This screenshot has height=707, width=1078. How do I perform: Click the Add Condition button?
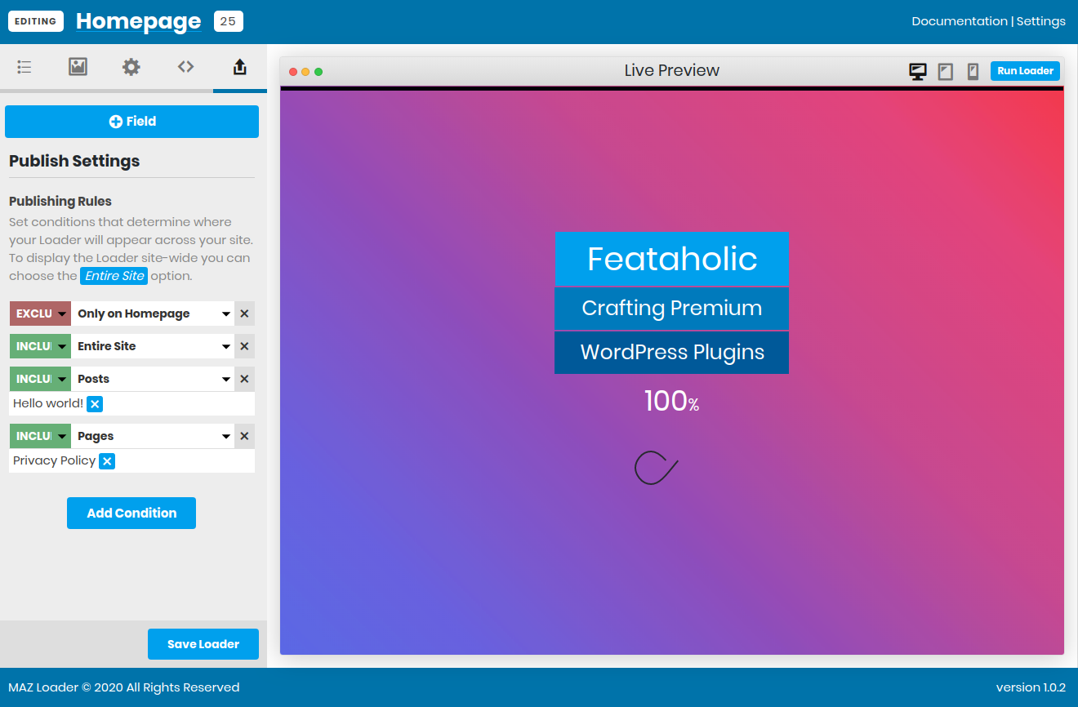click(131, 513)
